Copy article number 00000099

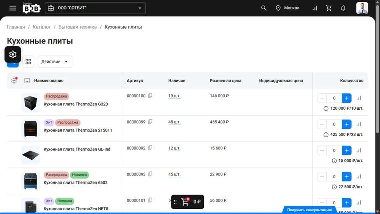coord(150,122)
